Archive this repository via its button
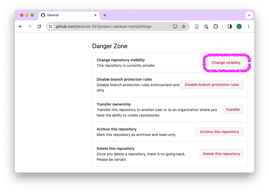The image size is (269, 192). pos(219,132)
